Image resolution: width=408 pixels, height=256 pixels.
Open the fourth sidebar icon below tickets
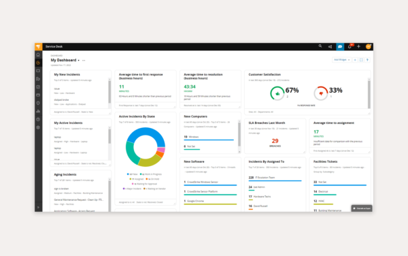[x=38, y=79]
